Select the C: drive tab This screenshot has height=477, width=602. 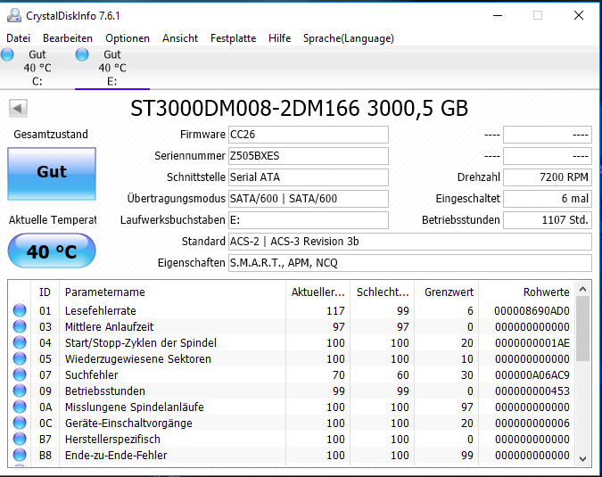coord(37,68)
